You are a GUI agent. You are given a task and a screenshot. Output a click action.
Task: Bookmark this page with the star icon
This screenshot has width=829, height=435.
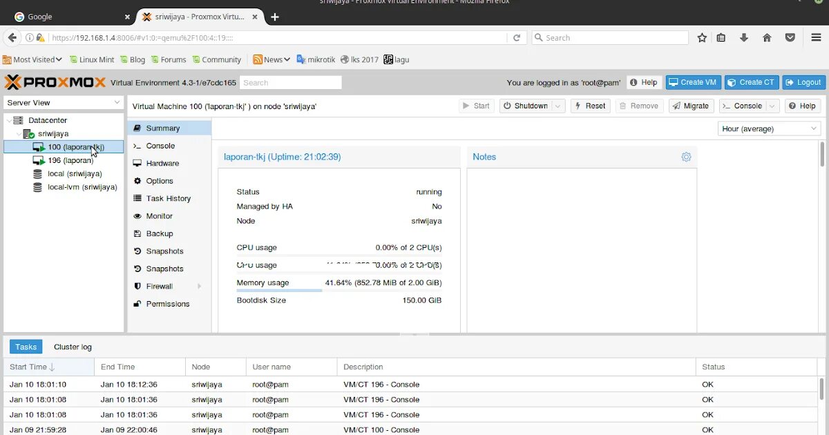pyautogui.click(x=702, y=38)
